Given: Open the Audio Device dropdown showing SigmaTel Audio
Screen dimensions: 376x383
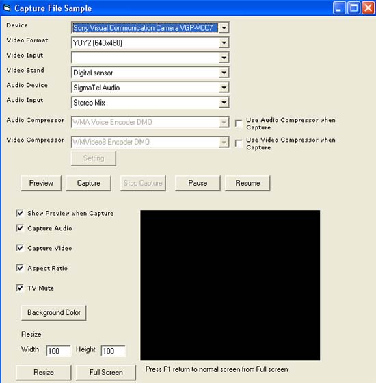Looking at the screenshot, I should click(224, 88).
